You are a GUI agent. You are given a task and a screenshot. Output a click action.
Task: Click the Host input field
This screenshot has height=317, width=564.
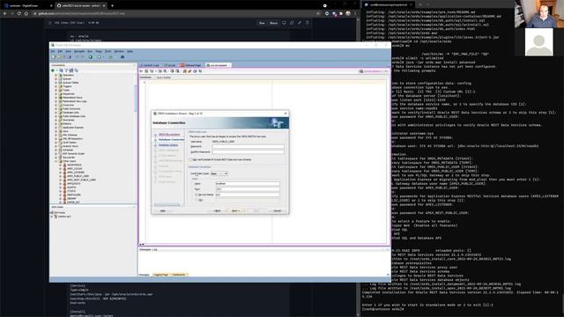(x=248, y=184)
